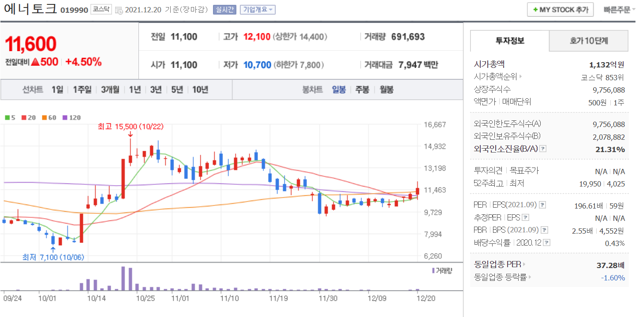The width and height of the screenshot is (639, 317).
Task: Select the 3개월 line chart period
Action: coord(110,90)
